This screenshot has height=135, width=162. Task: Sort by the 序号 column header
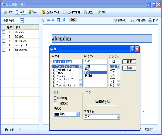click(9, 27)
